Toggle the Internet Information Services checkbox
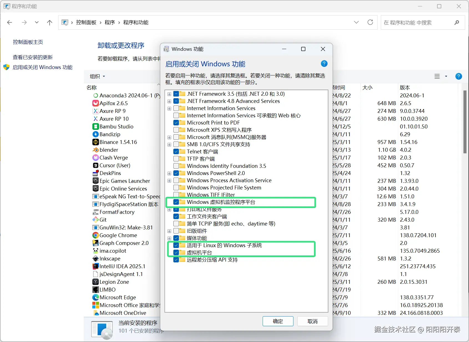 pyautogui.click(x=176, y=108)
